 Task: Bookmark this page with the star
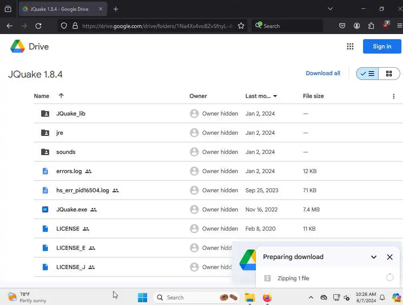[241, 26]
